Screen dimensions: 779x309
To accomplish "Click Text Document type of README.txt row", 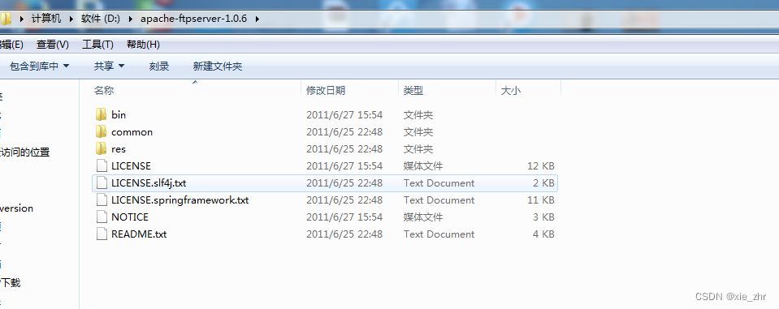I will pyautogui.click(x=439, y=234).
